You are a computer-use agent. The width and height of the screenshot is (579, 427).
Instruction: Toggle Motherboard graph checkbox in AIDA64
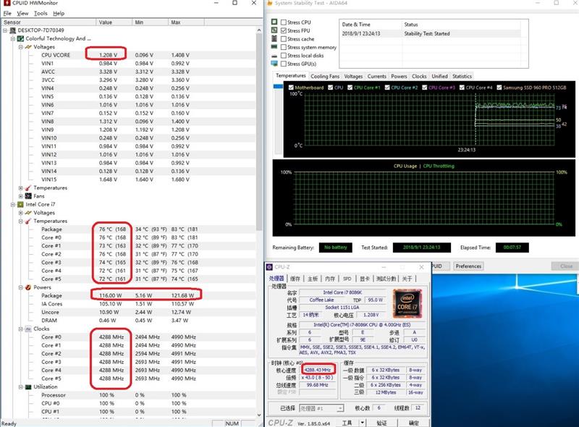pyautogui.click(x=291, y=88)
